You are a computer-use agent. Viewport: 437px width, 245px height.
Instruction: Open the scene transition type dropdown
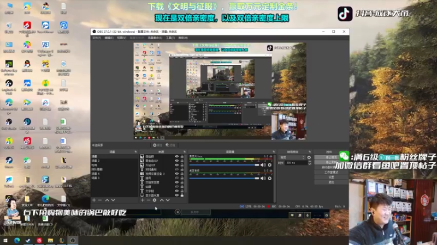point(292,157)
